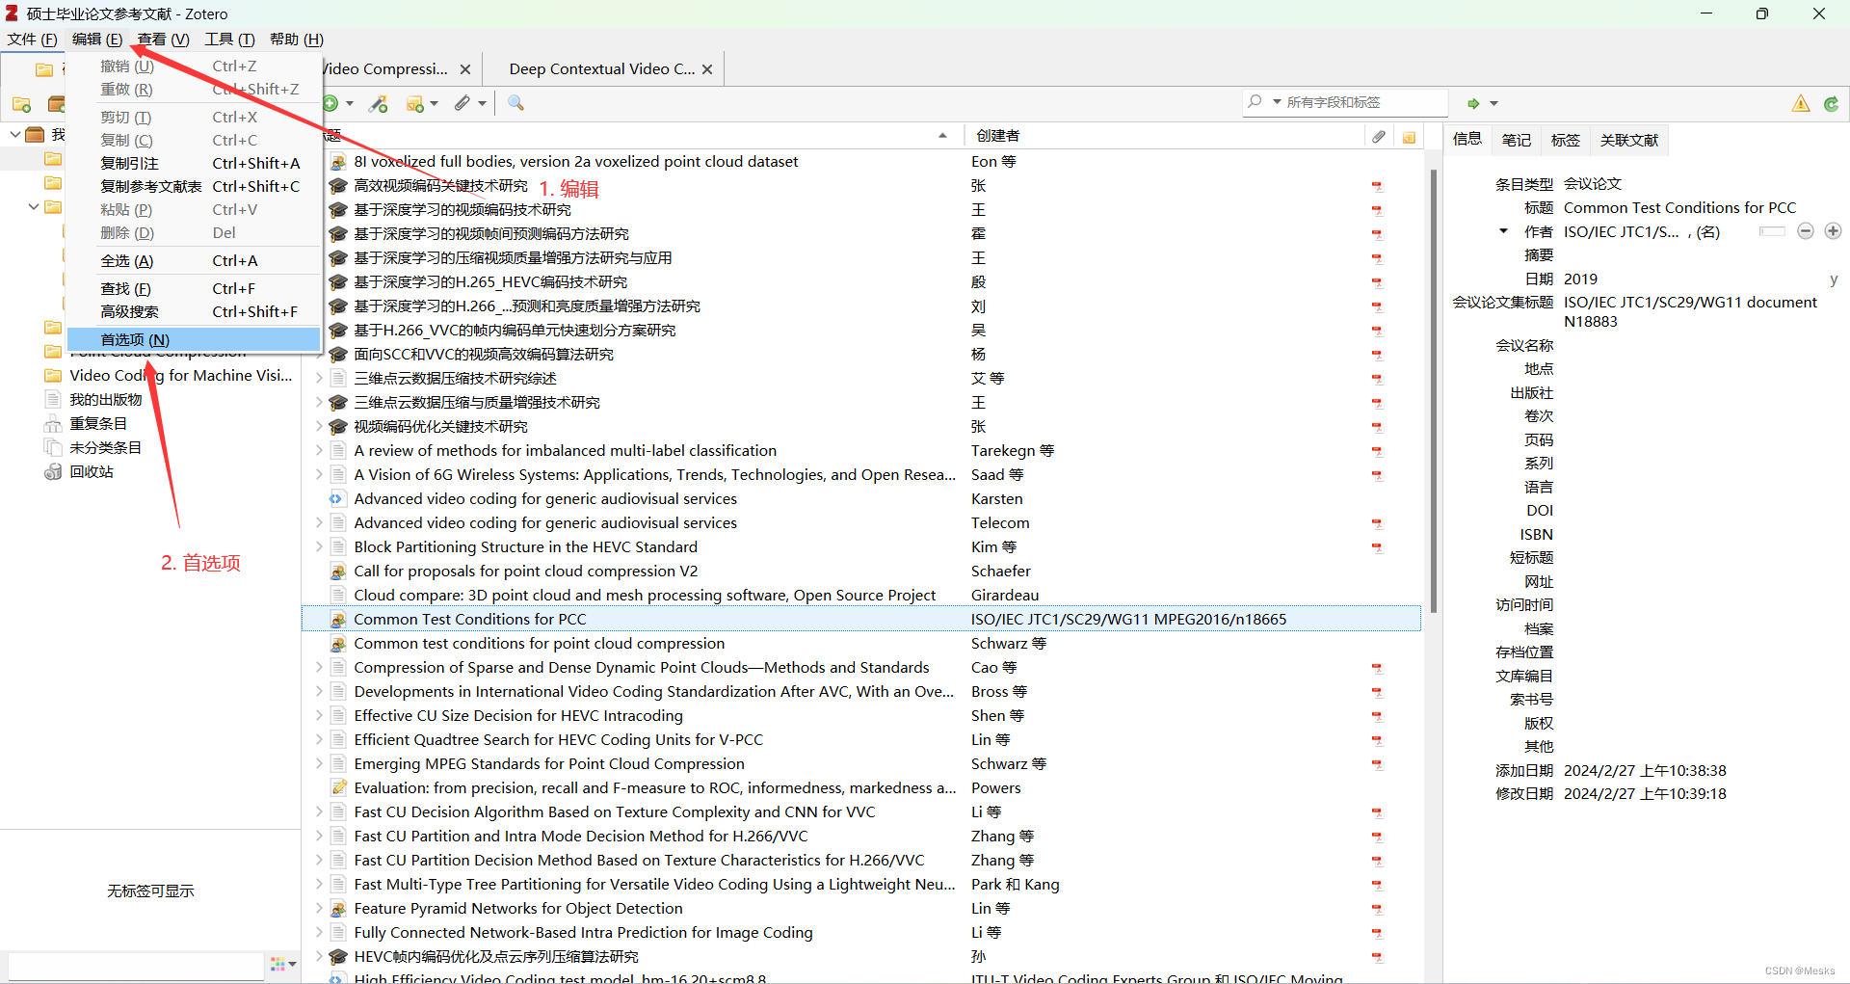Expand the 三维点云数据压缩研究综述 row
Image resolution: width=1850 pixels, height=984 pixels.
319,379
